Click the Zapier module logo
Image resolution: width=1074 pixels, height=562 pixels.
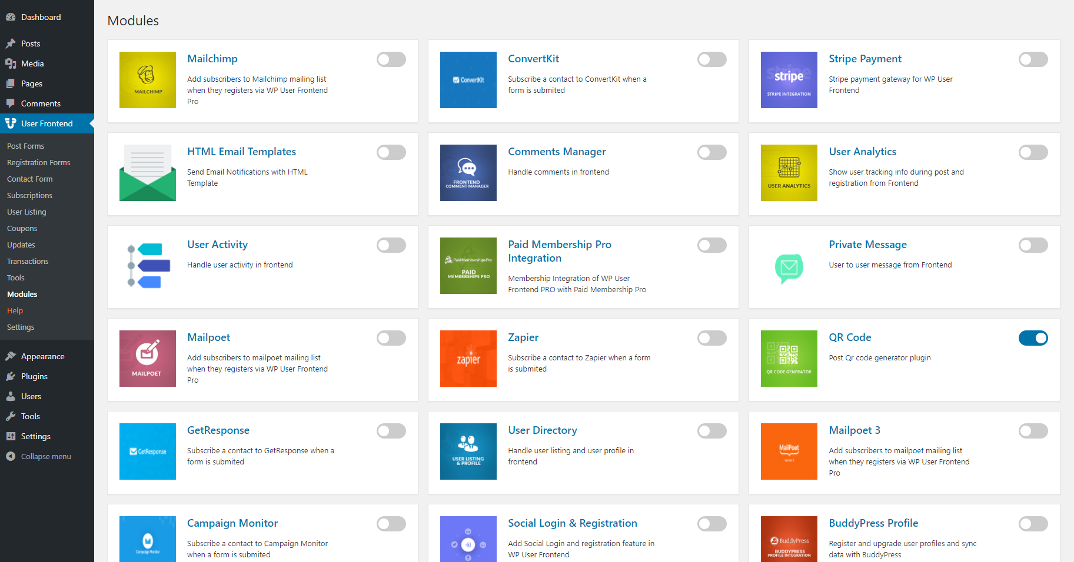click(468, 359)
